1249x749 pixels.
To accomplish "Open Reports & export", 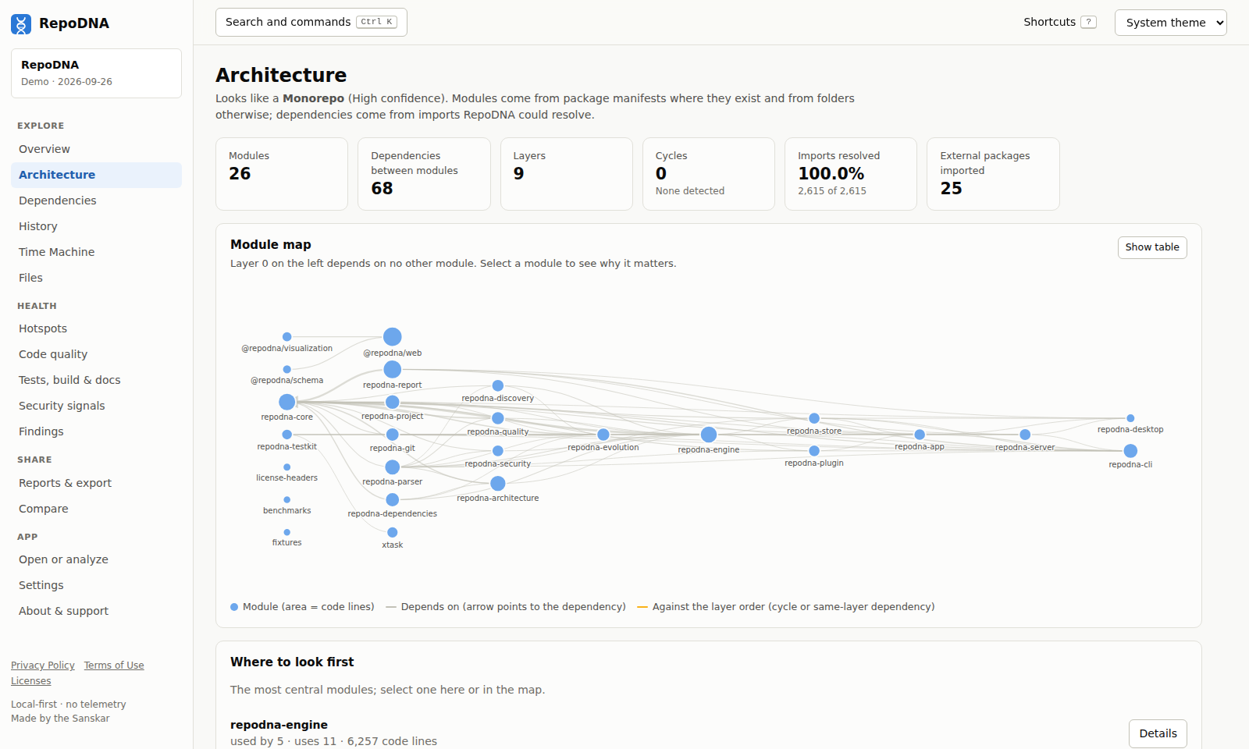I will tap(96, 483).
